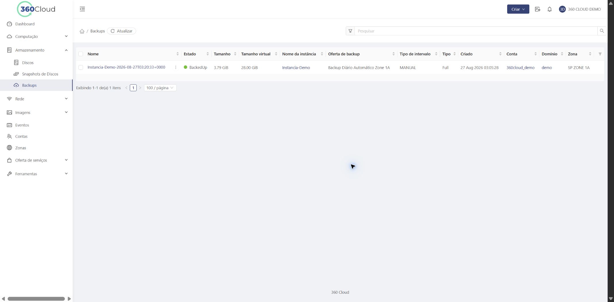614x302 pixels.
Task: Click the sidebar horizontal scrollbar thumb
Action: pos(36,299)
